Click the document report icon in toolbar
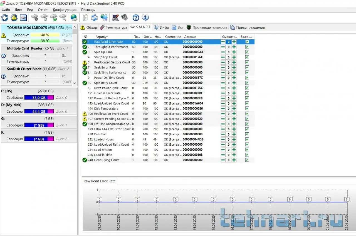Viewport: 356px width, 236px height. point(85,18)
